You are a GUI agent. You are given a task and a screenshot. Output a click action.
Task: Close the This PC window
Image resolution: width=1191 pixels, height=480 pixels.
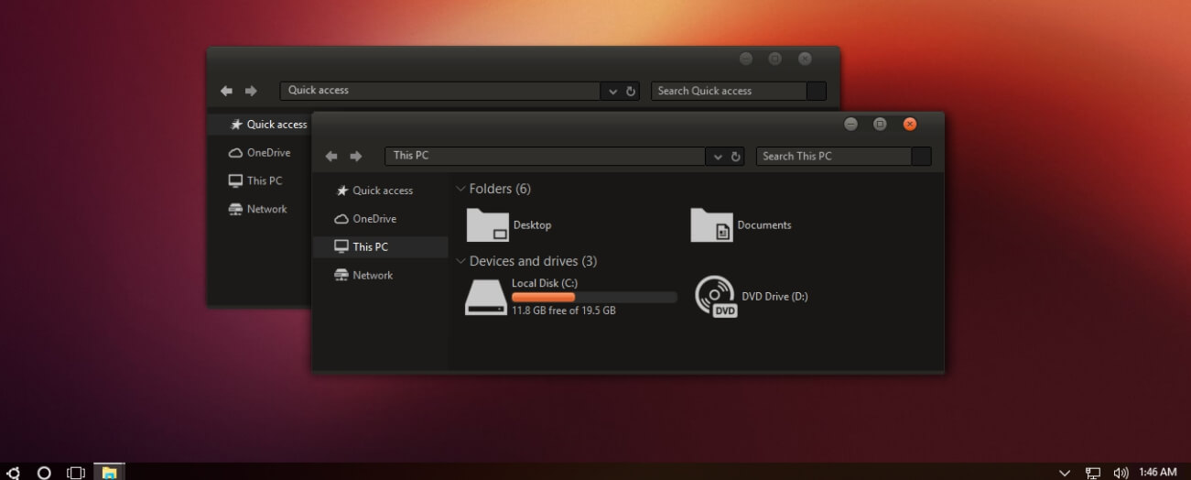909,124
